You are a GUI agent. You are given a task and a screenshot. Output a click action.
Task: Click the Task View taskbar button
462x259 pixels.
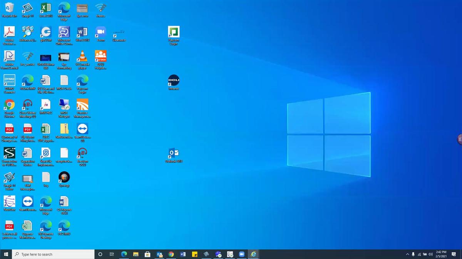click(x=112, y=254)
